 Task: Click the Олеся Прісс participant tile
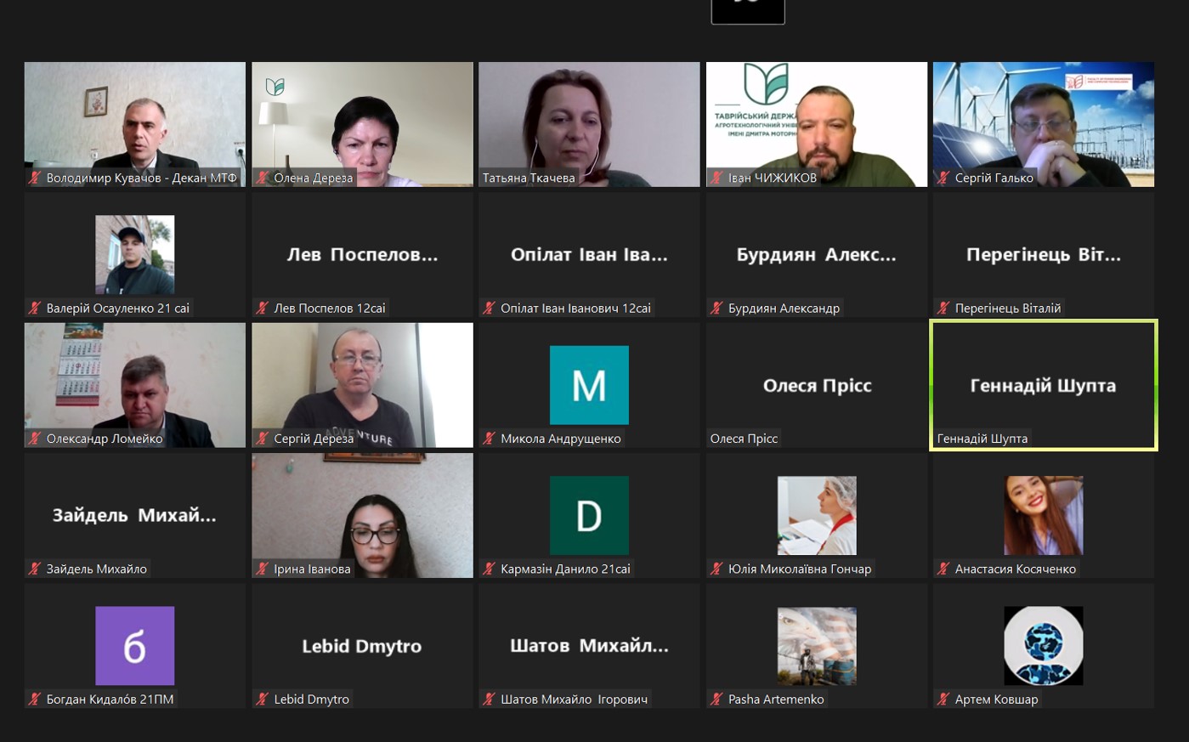[x=817, y=385]
